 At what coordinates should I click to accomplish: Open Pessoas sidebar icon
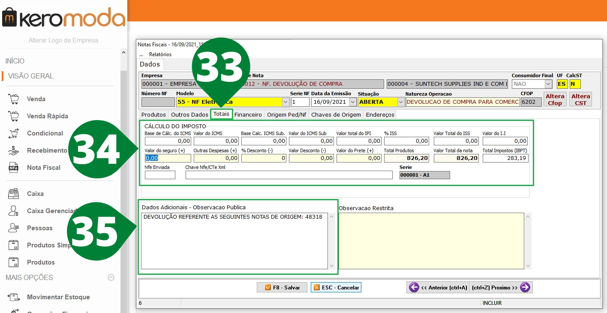[x=13, y=228]
